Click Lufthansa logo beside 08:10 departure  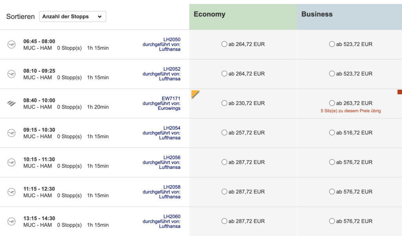(x=11, y=74)
